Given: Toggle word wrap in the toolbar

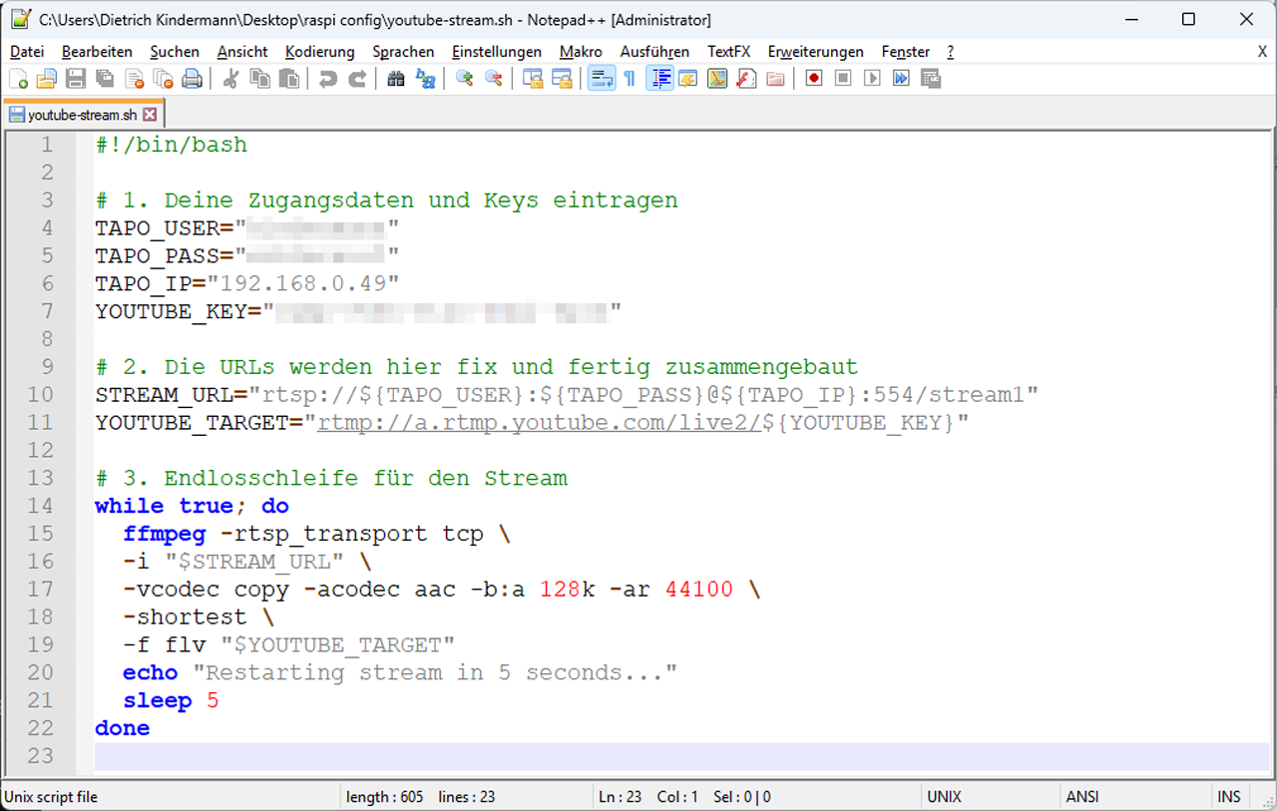Looking at the screenshot, I should tap(601, 79).
